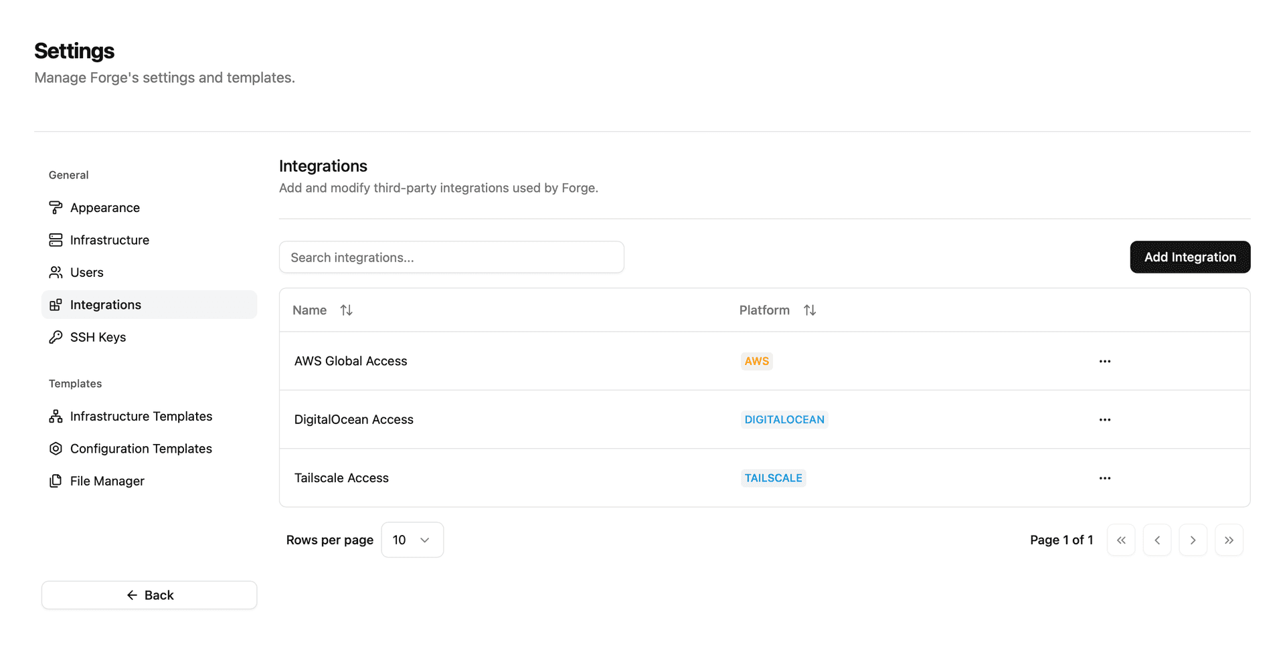Open actions menu for Tailscale Access
Viewport: 1285px width, 648px height.
coord(1105,478)
